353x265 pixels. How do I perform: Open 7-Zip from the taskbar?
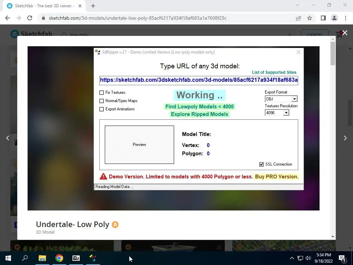(76, 258)
